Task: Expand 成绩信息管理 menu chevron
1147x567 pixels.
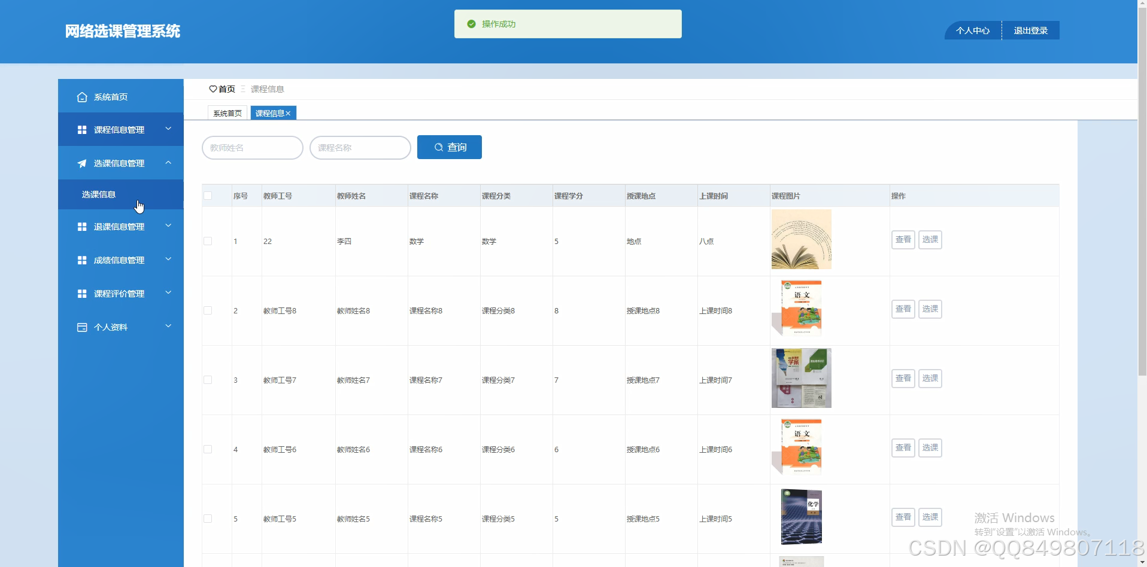Action: point(168,259)
